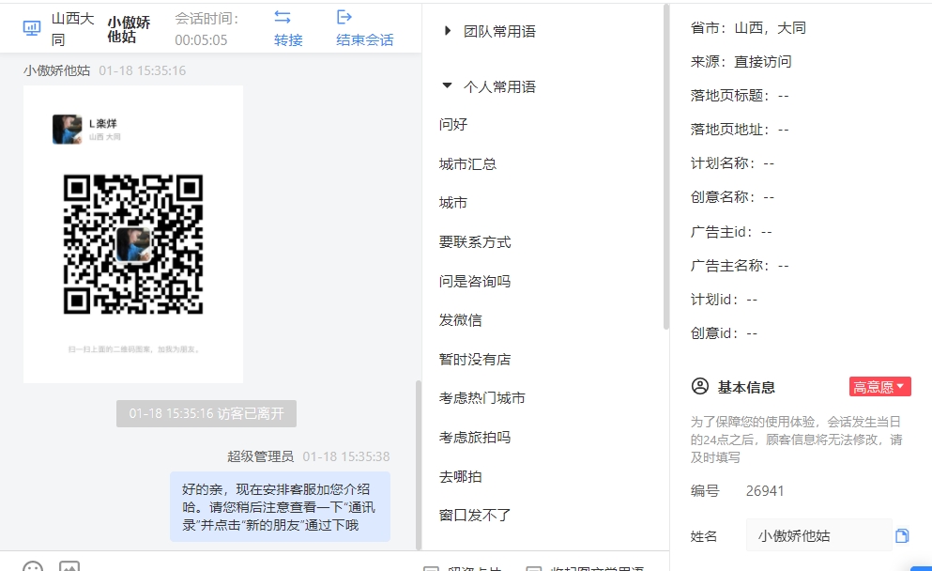The width and height of the screenshot is (932, 571).
Task: Copy the visitor name with copy icon
Action: (902, 536)
